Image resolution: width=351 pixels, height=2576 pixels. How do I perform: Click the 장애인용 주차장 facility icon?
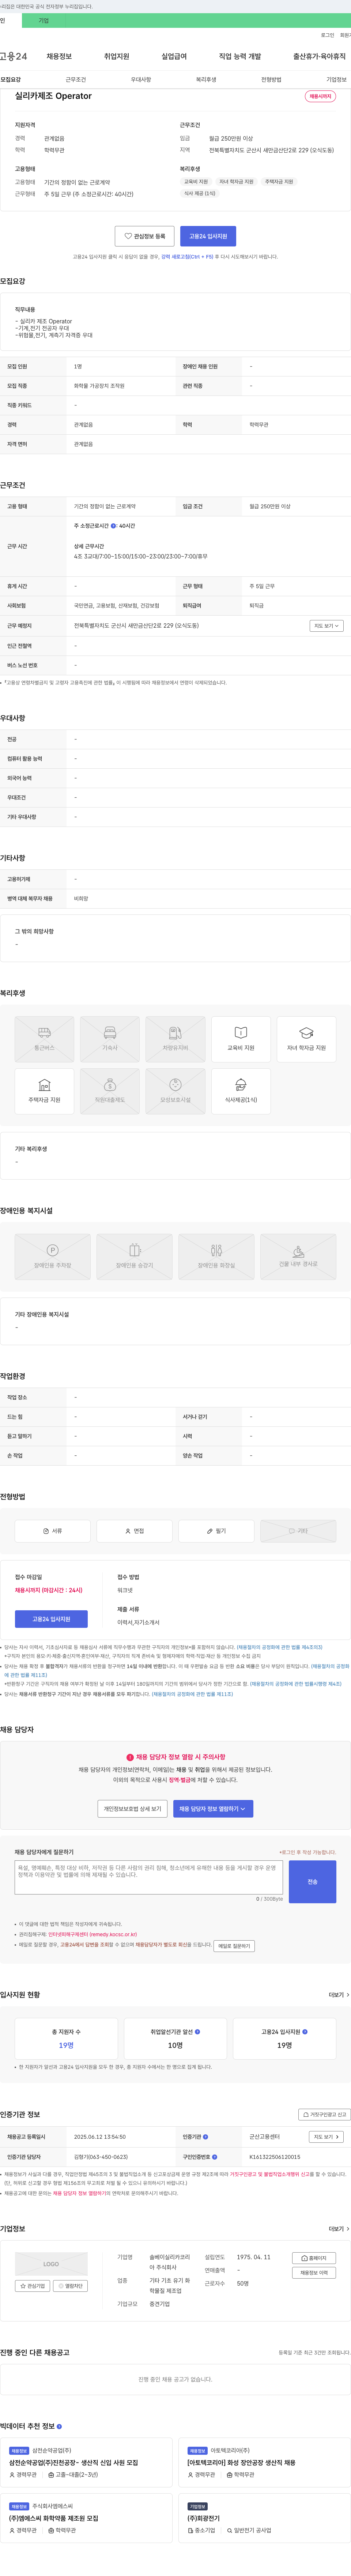(x=53, y=1257)
